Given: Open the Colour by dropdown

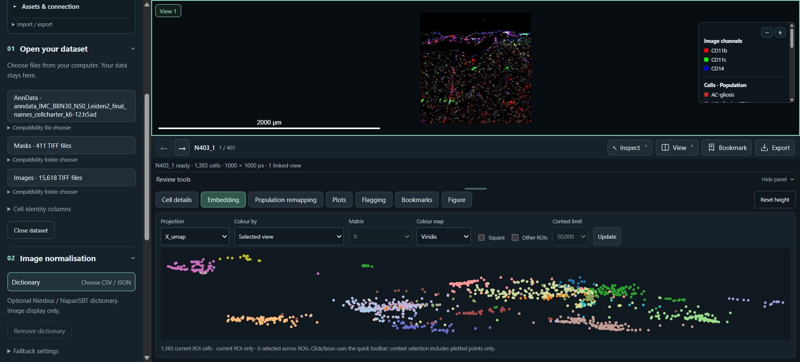Looking at the screenshot, I should 289,237.
